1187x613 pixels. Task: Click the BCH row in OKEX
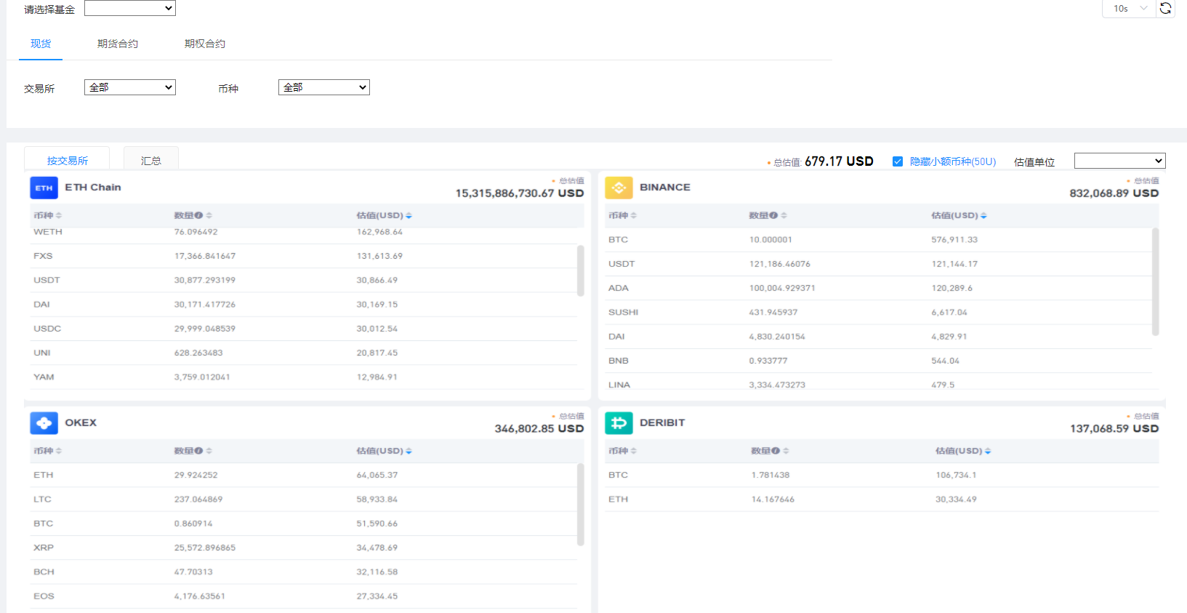304,572
